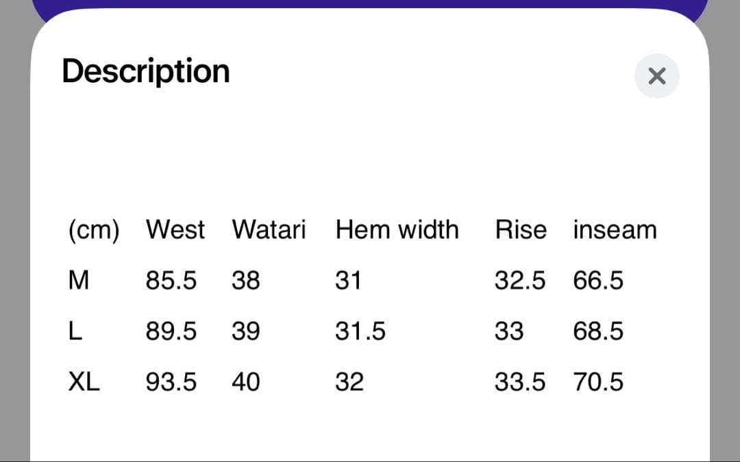
Task: Select the inseam column header
Action: tap(615, 230)
